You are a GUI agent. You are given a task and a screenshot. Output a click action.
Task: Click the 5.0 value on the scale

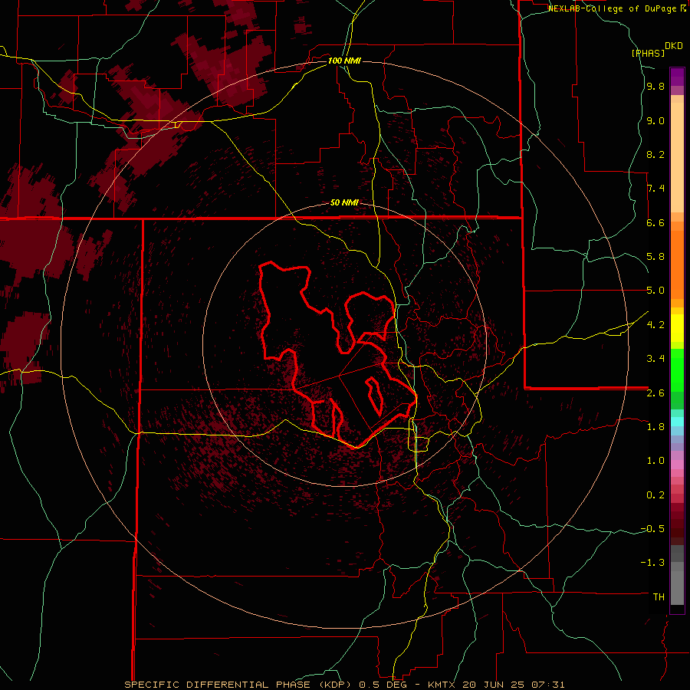click(x=655, y=291)
